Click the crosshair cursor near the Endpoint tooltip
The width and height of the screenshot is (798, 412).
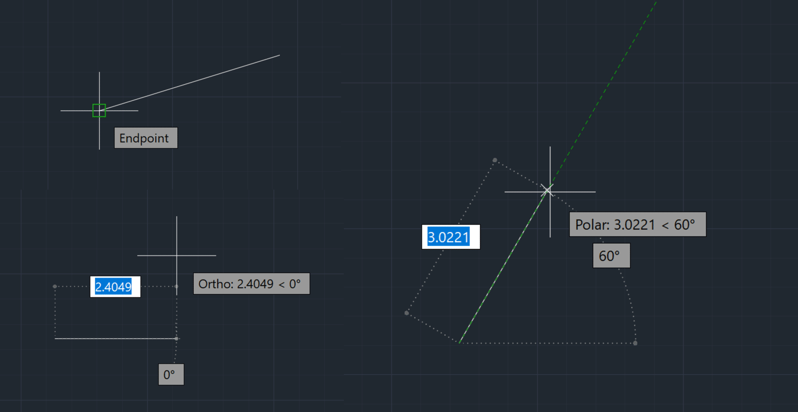(x=99, y=110)
